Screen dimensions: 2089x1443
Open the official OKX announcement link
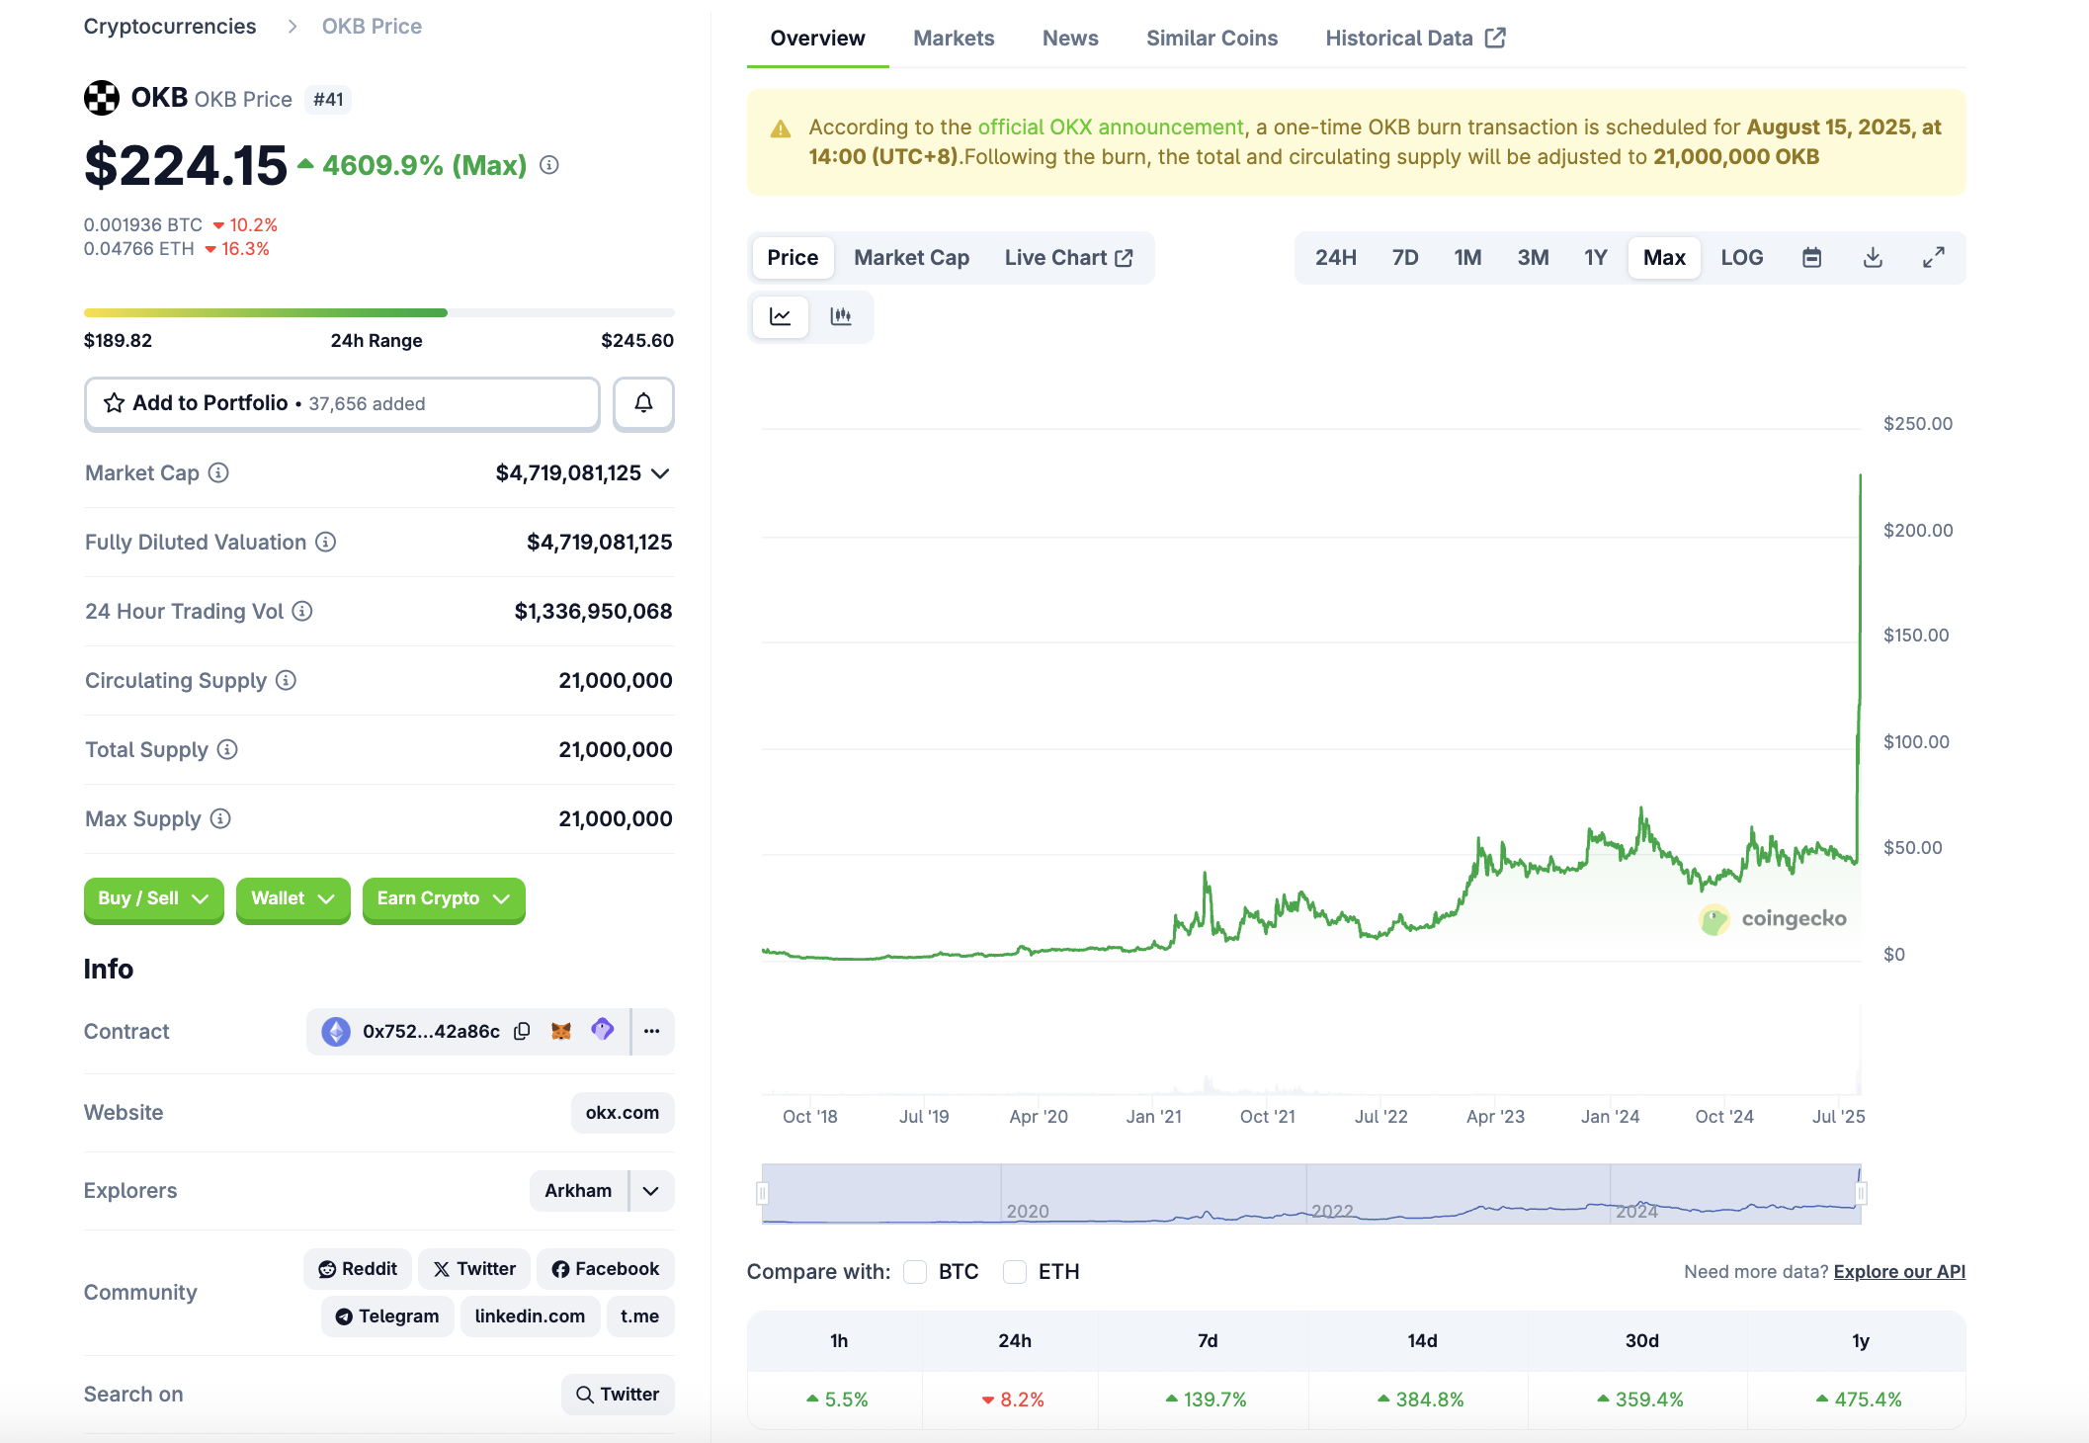(1110, 127)
